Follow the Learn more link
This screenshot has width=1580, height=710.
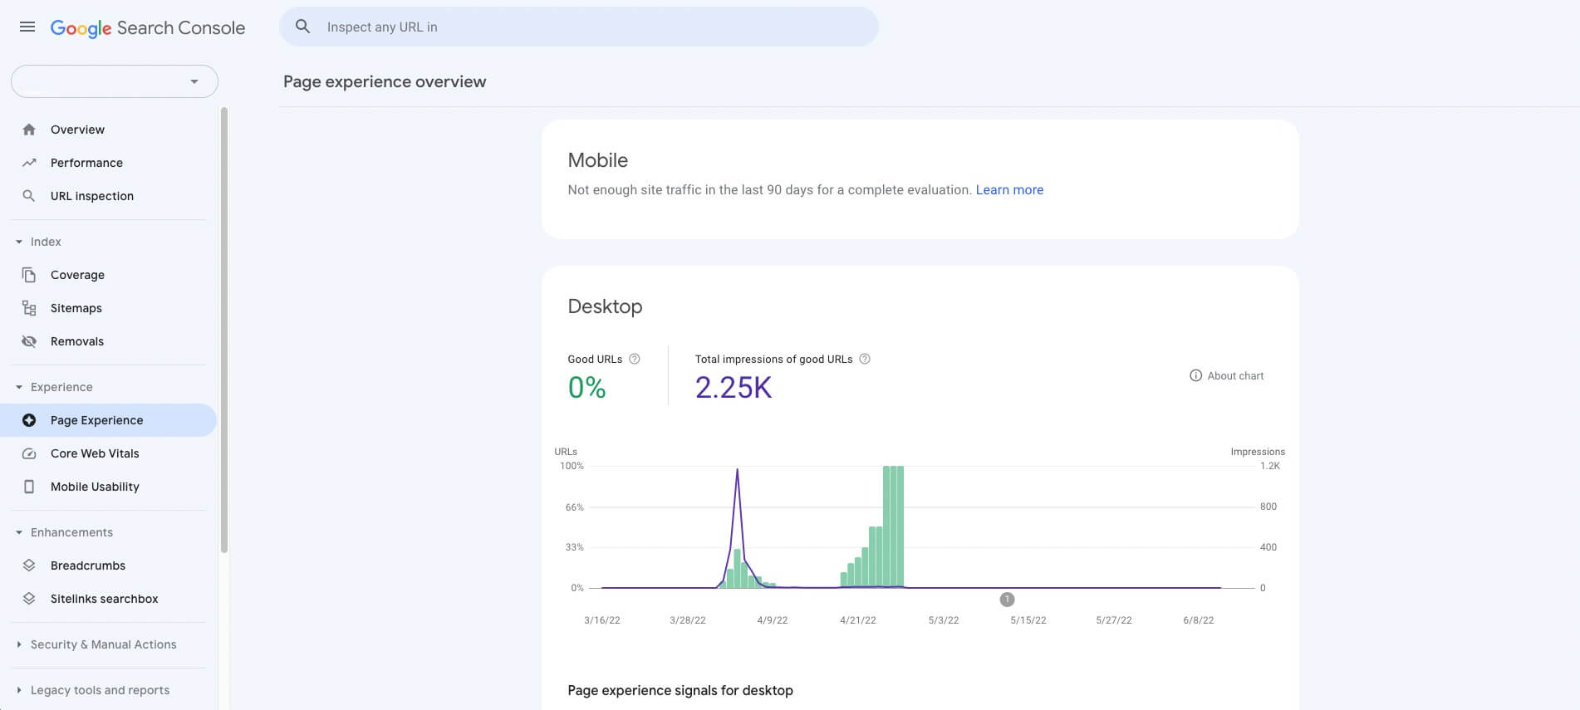[1009, 189]
